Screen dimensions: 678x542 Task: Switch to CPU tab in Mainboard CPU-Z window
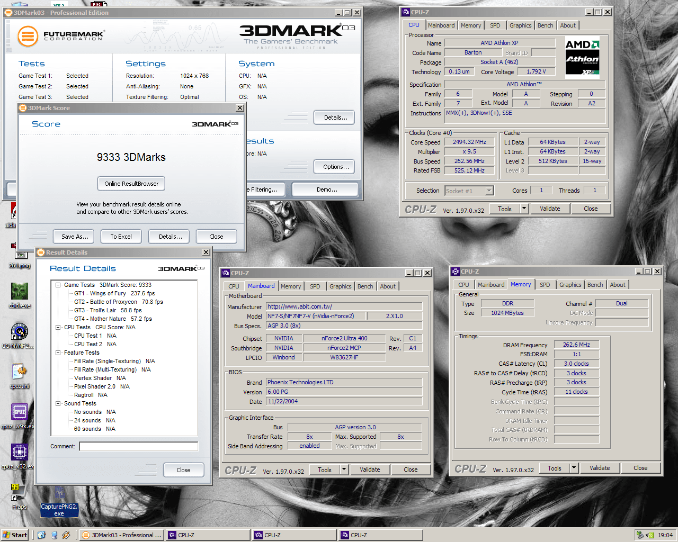pos(234,286)
